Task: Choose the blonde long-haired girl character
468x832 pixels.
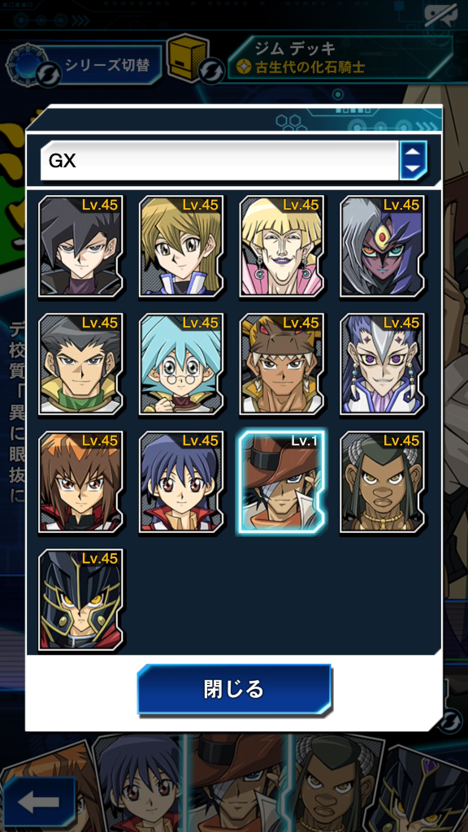Action: (181, 245)
